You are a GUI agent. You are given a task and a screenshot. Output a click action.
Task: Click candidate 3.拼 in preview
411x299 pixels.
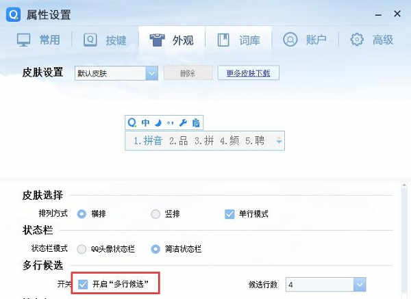pos(204,141)
